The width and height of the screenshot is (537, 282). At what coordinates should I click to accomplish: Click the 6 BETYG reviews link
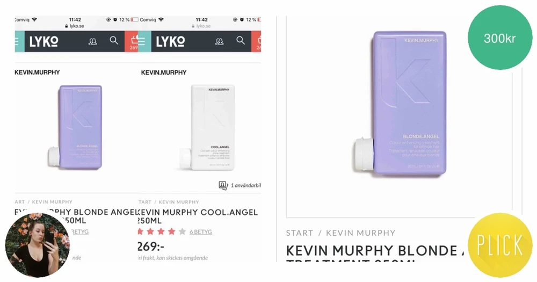click(201, 232)
